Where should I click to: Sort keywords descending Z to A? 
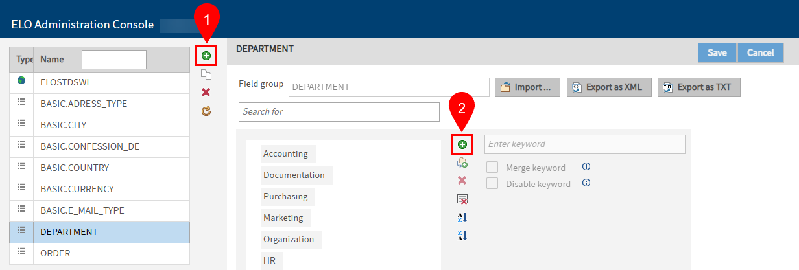pos(462,236)
